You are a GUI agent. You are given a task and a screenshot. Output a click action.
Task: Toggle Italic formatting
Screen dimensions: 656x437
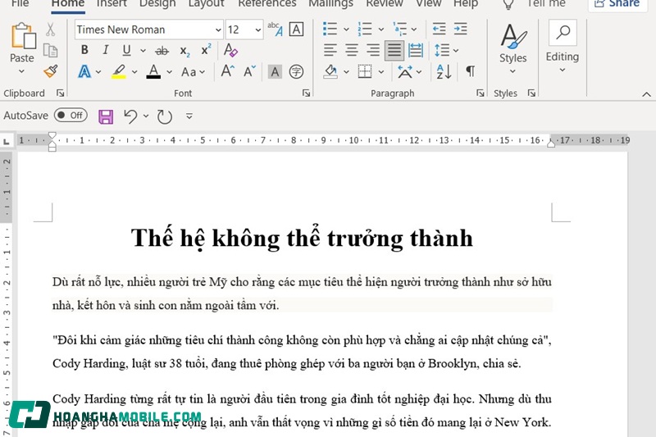click(106, 50)
